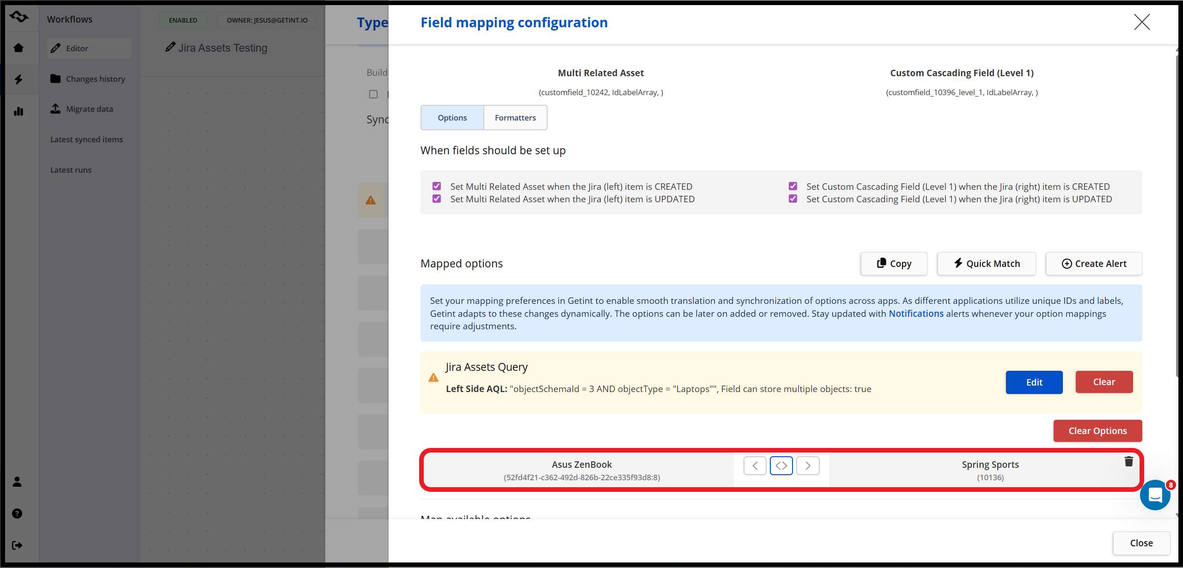Click the logout icon in the sidebar
Image resolution: width=1183 pixels, height=568 pixels.
pyautogui.click(x=17, y=545)
